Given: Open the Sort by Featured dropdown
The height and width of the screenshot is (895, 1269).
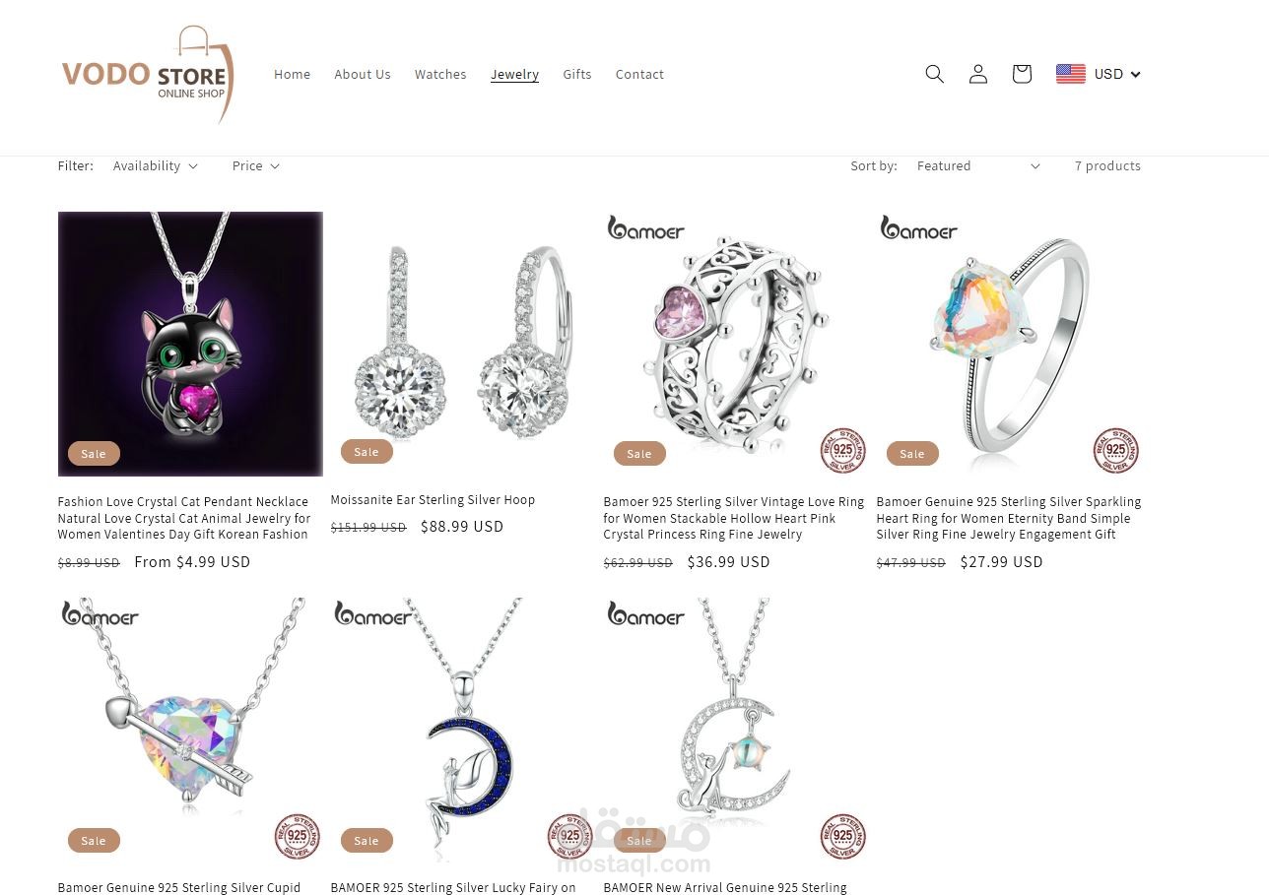Looking at the screenshot, I should tap(977, 165).
